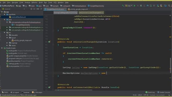172x97 pixels.
Task: Expand the values folder
Action: pyautogui.click(x=7, y=46)
